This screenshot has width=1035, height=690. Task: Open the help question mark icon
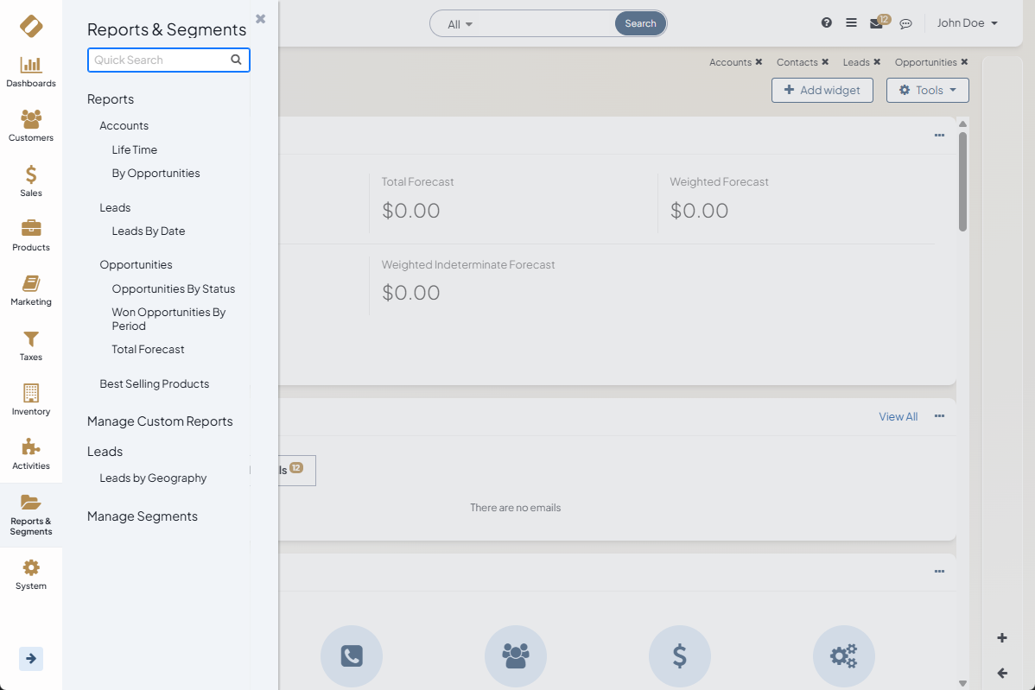(x=827, y=23)
